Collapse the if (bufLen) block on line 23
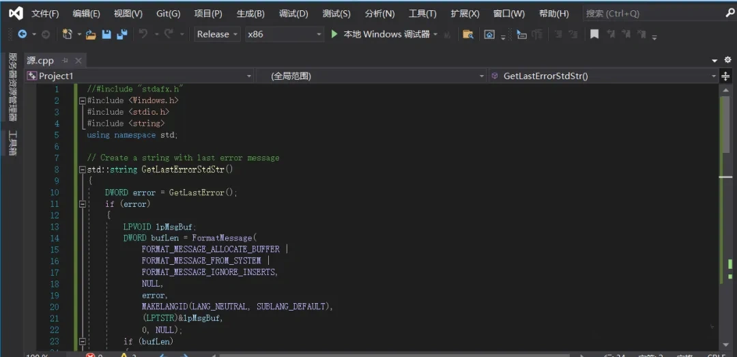Screen dimensions: 737x357 coord(83,341)
